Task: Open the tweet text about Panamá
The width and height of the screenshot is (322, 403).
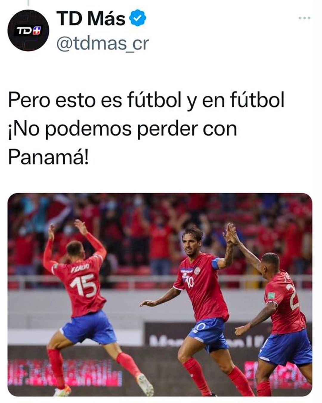Action: pyautogui.click(x=146, y=129)
